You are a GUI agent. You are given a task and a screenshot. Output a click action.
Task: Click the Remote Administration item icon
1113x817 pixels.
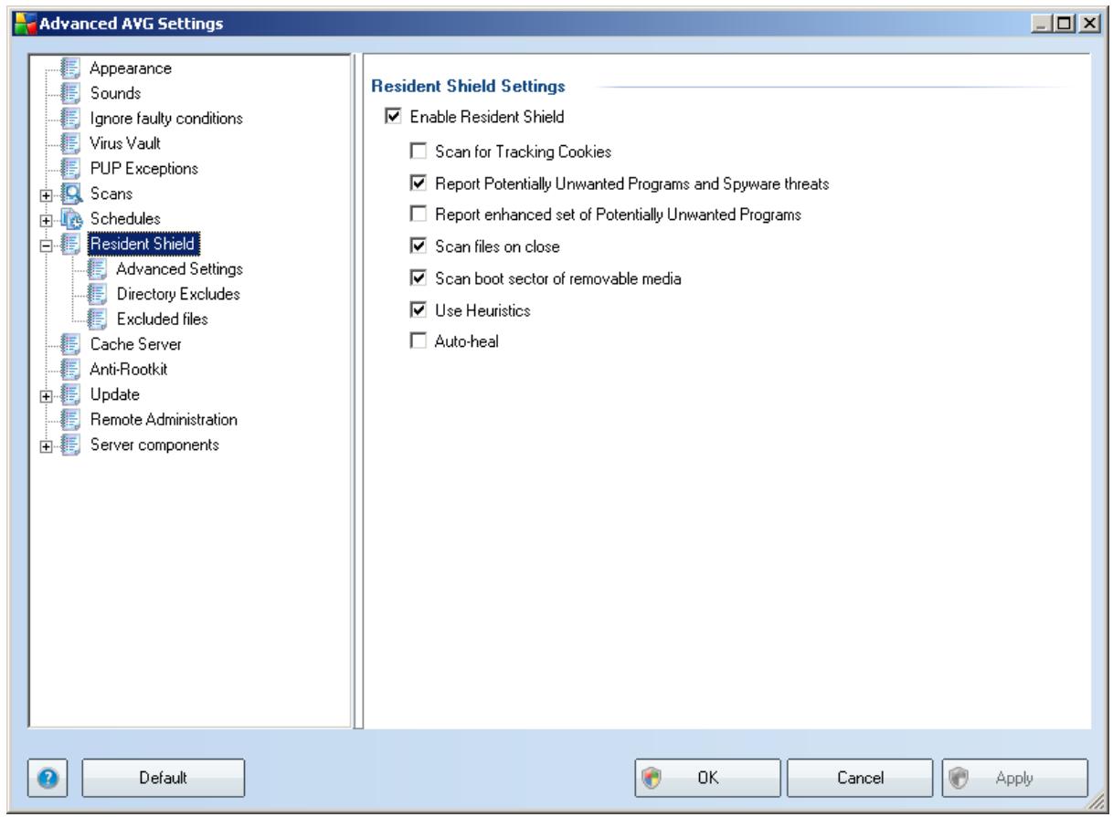(x=69, y=419)
